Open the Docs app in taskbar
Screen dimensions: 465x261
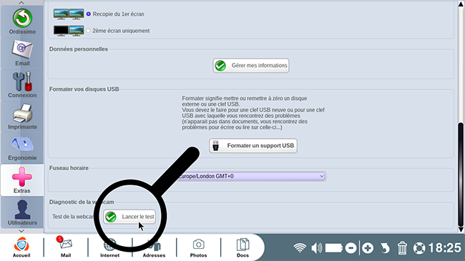(x=243, y=247)
